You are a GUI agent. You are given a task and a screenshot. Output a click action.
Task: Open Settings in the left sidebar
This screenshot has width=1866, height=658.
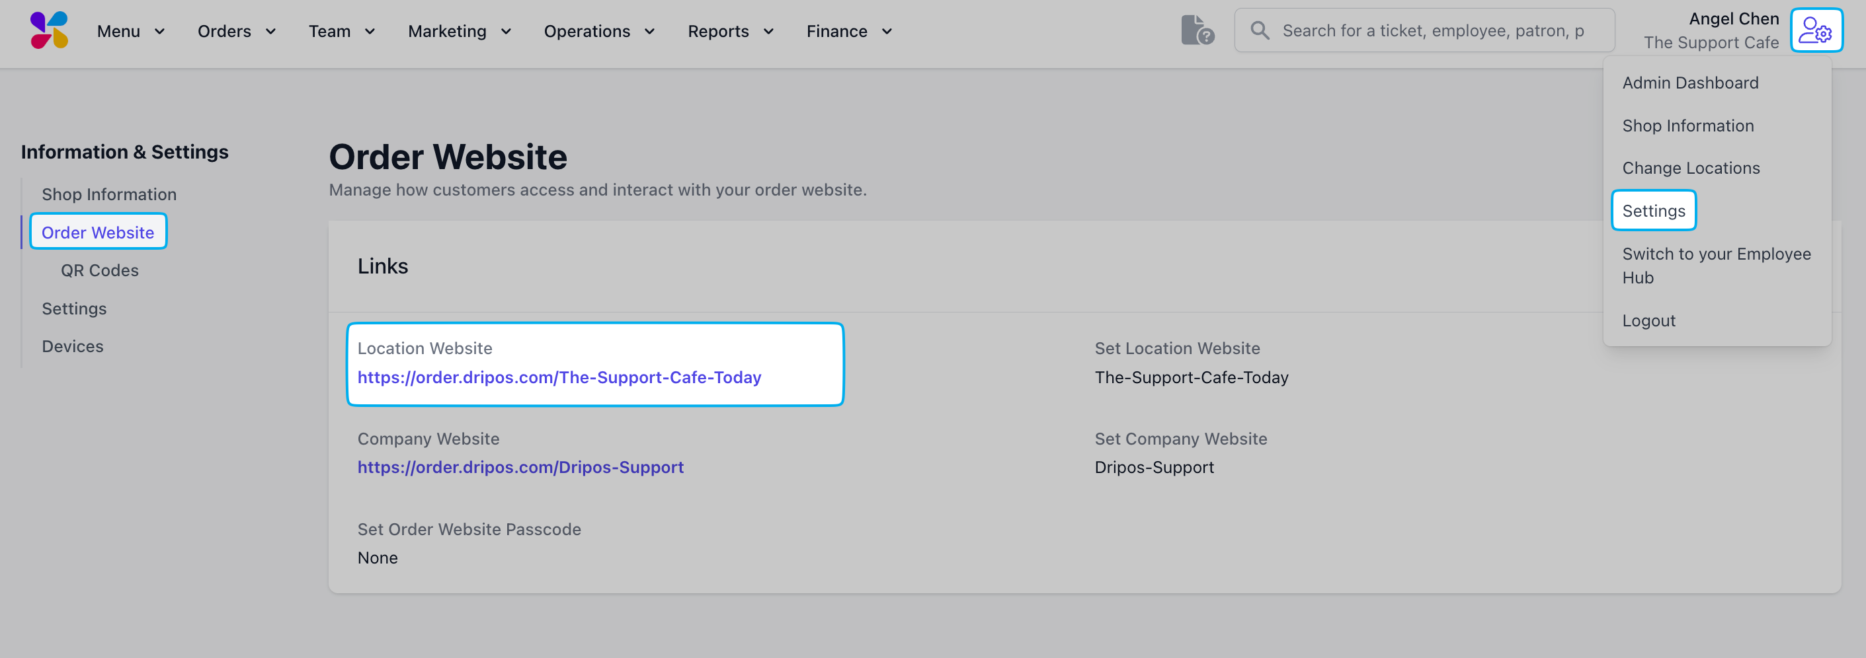74,309
